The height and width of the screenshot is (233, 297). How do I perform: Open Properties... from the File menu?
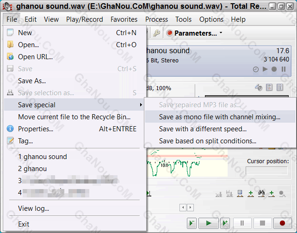pyautogui.click(x=74, y=129)
